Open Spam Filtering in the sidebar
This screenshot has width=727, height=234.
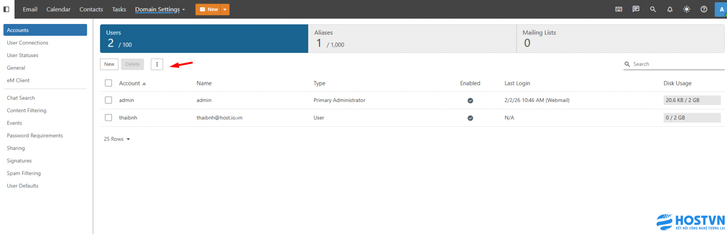pyautogui.click(x=24, y=173)
